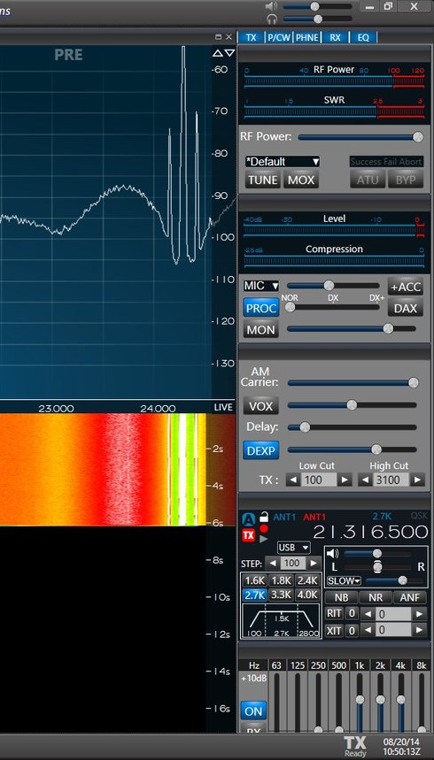Image resolution: width=434 pixels, height=760 pixels.
Task: Toggle the DAX button
Action: click(x=406, y=308)
